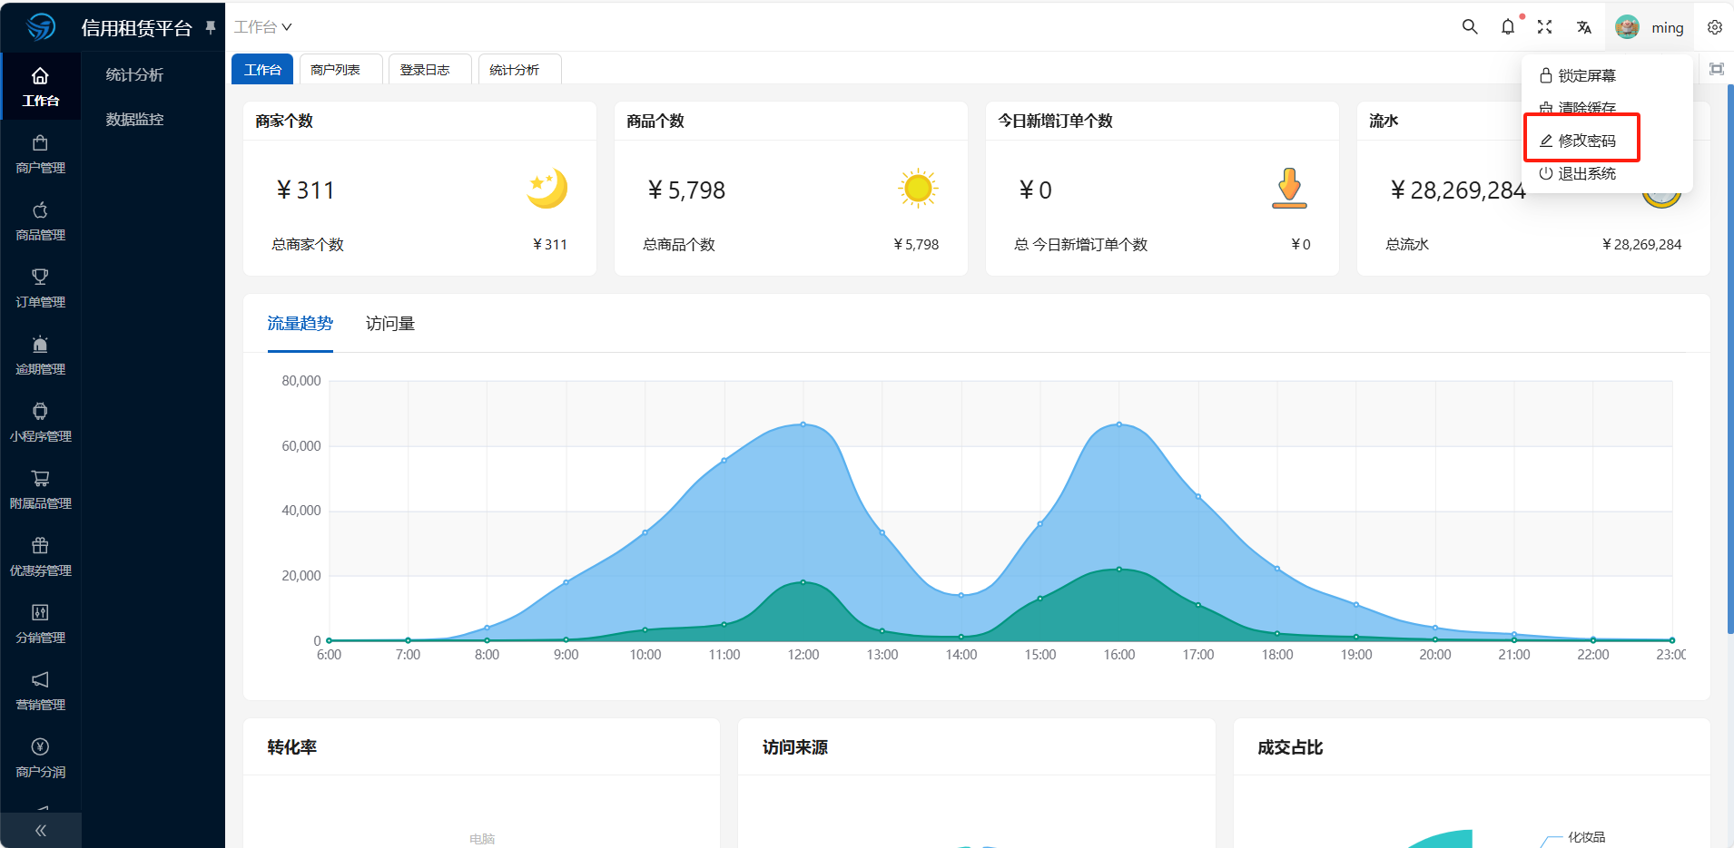
Task: Click the 访问来源 card heading
Action: [x=795, y=747]
